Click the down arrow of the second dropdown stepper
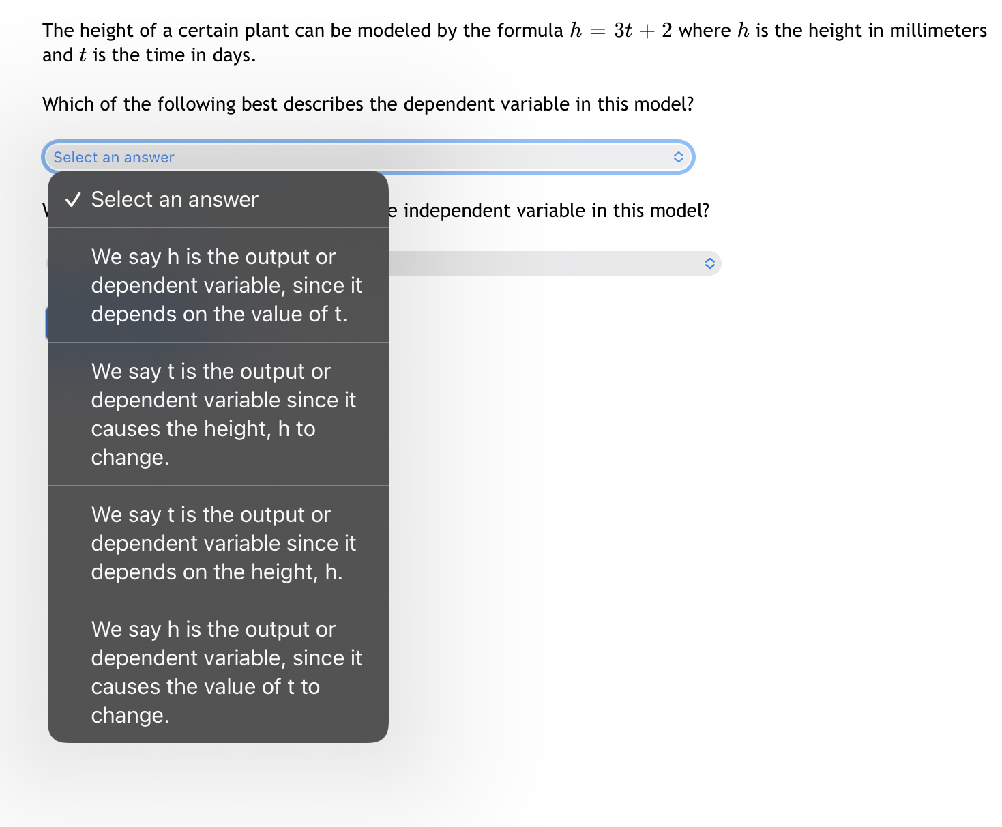 (x=709, y=267)
